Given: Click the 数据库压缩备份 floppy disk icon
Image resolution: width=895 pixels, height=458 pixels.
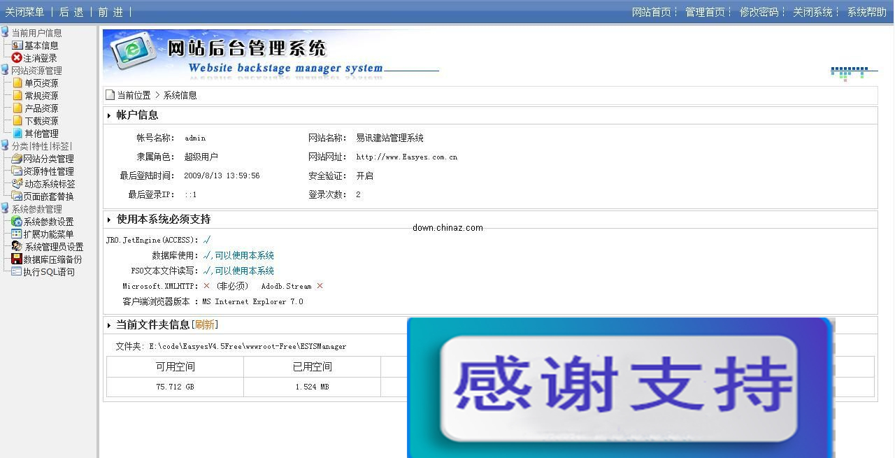Looking at the screenshot, I should tap(17, 259).
